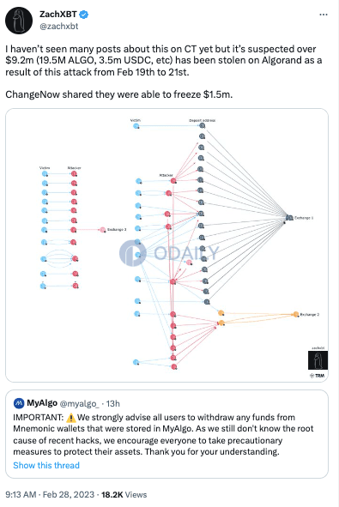The image size is (339, 507).
Task: Click Show this thread
Action: [x=46, y=465]
